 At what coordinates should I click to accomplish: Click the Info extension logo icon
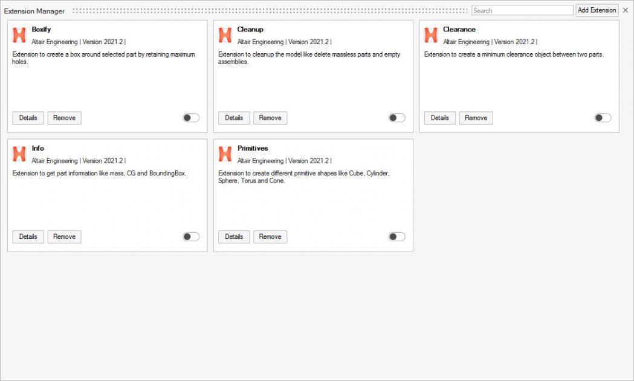(19, 154)
